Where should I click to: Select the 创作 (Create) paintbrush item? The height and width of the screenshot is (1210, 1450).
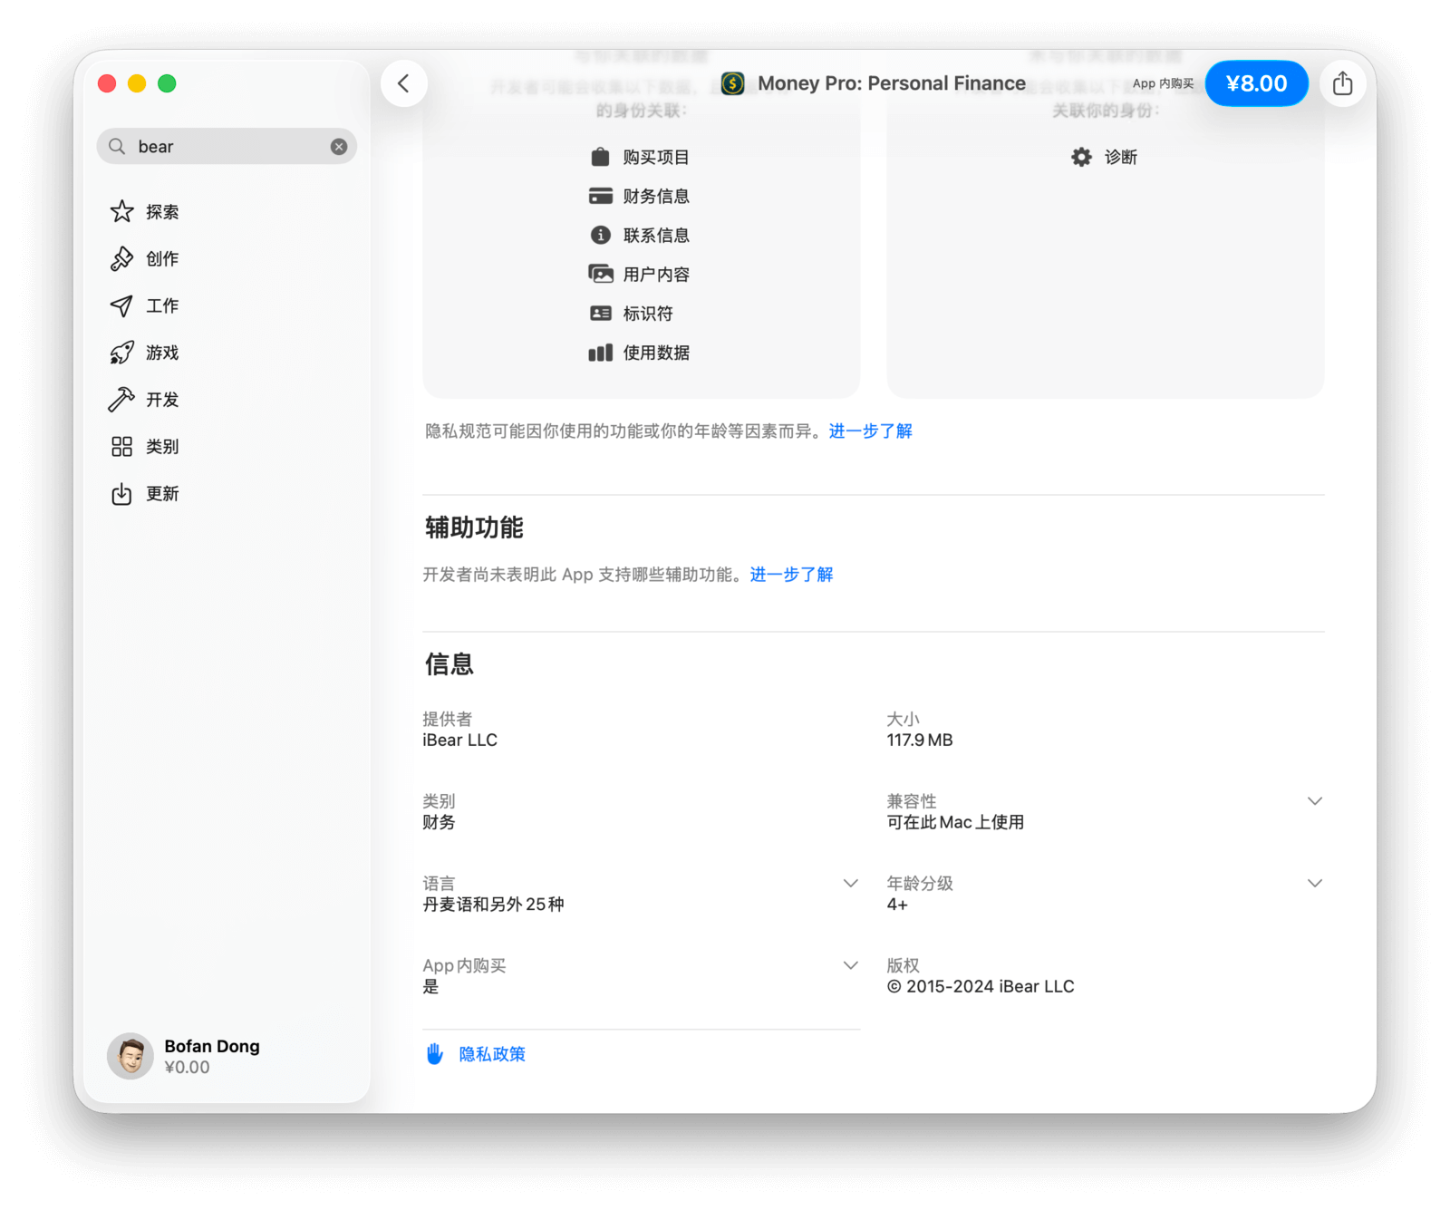[145, 259]
